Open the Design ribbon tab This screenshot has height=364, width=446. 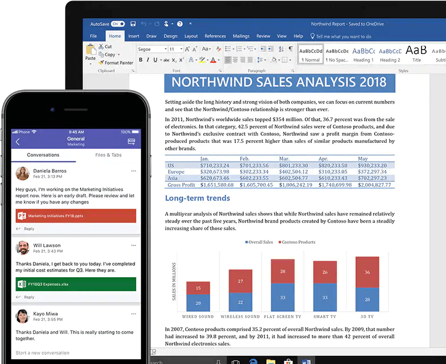click(x=170, y=36)
